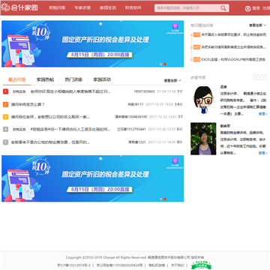Open daily article on 未开票收入申报
The height and width of the screenshot is (270, 270).
(234, 34)
